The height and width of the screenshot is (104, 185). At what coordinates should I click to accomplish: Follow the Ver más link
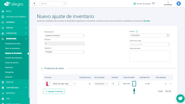click(147, 21)
